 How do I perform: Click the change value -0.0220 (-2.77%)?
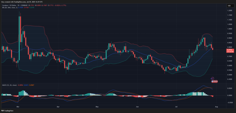[60, 5]
